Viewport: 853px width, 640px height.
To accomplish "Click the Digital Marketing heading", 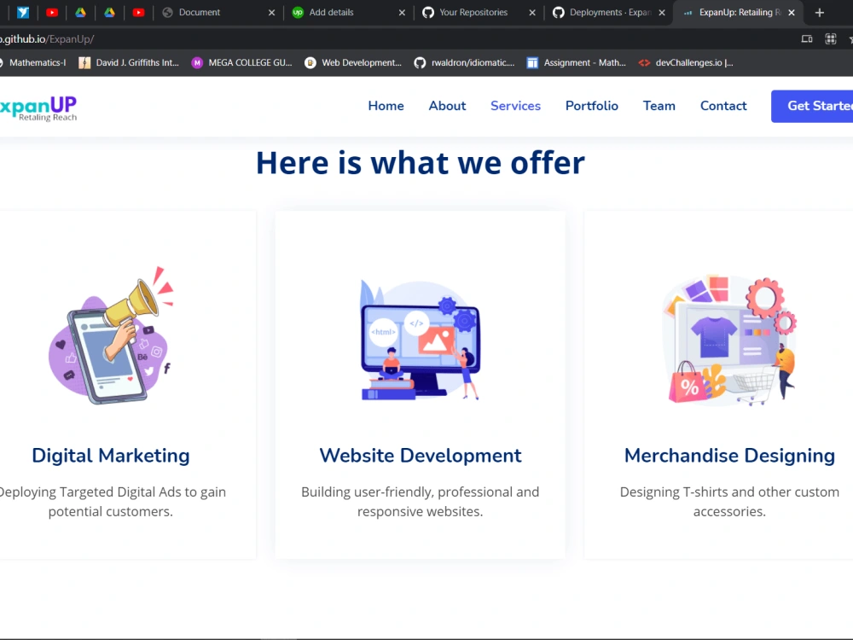I will (110, 456).
